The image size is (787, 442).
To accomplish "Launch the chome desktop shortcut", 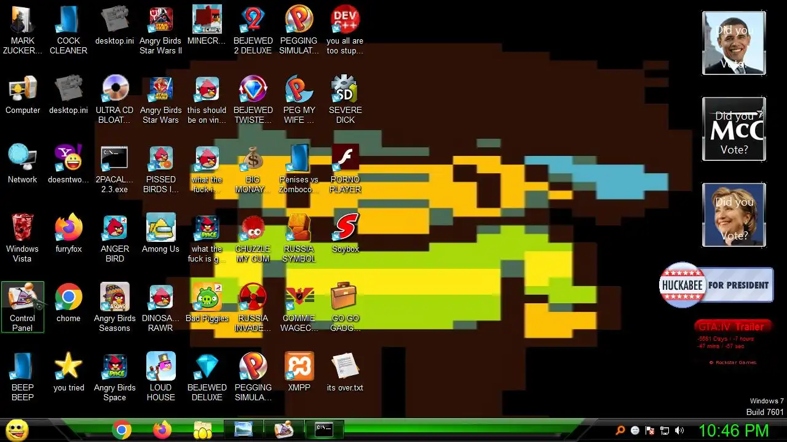I will click(68, 303).
